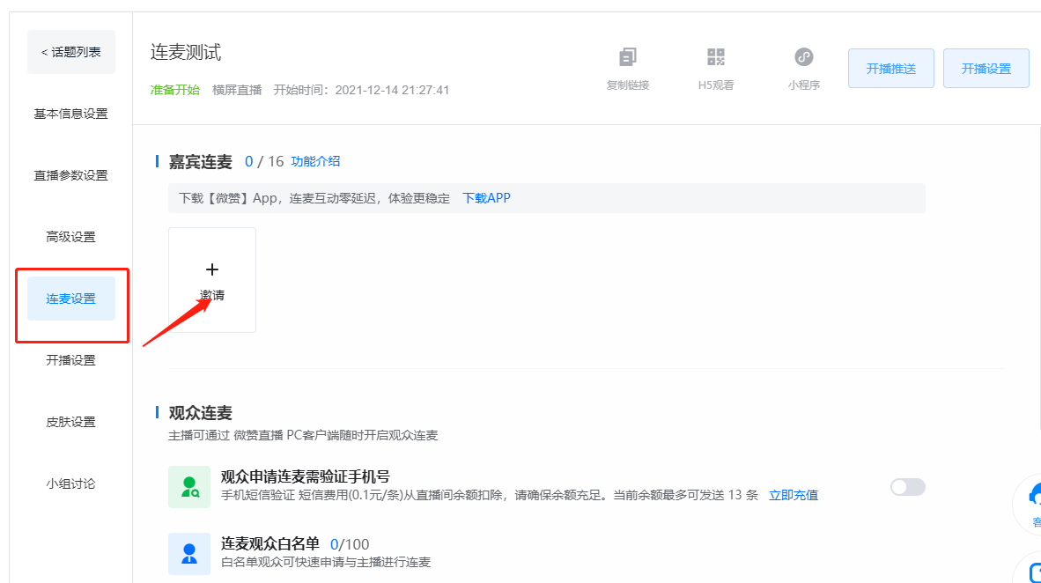Click the 0/100 whitelist count
1041x583 pixels.
tap(350, 544)
